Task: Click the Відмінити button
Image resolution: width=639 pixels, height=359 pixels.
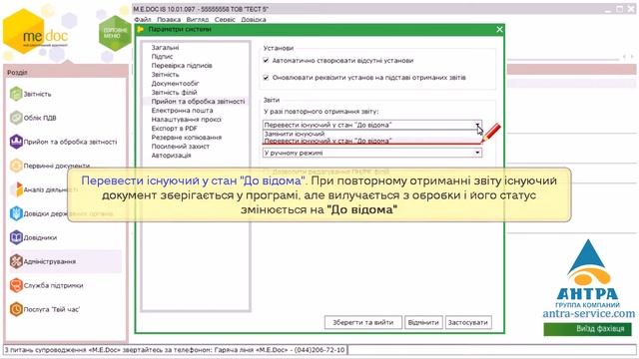Action: (423, 322)
